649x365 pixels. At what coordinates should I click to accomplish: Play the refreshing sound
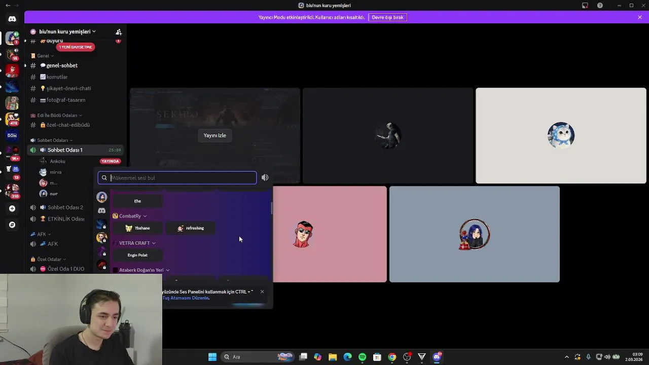point(191,228)
